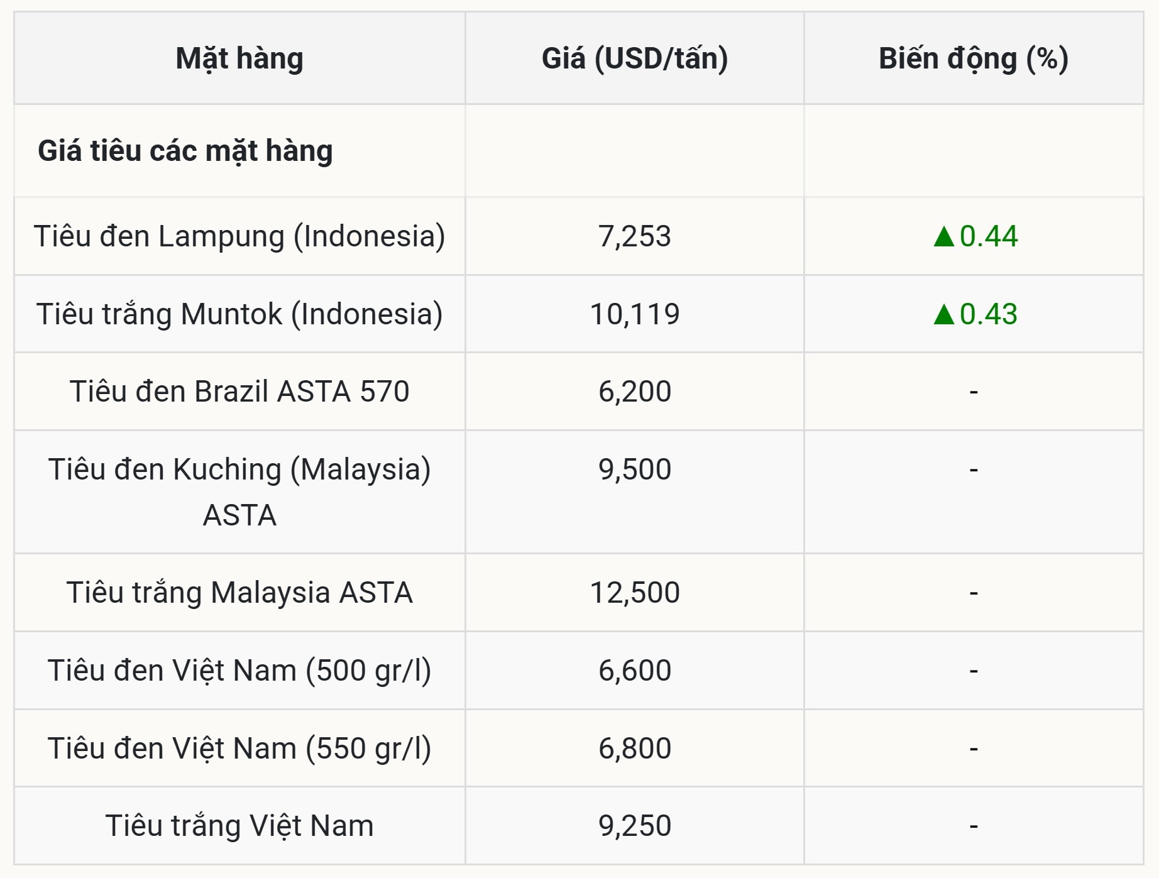Viewport: 1159px width, 878px height.
Task: Click the price value 10,119
Action: click(x=635, y=314)
